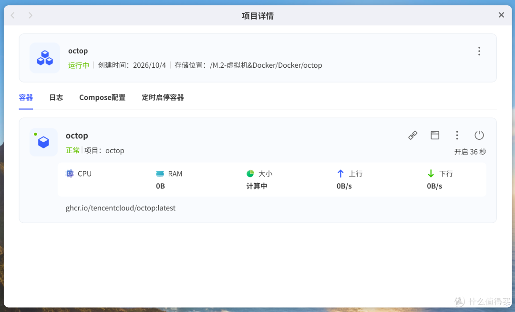515x312 pixels.
Task: Toggle the container power button
Action: (x=479, y=135)
